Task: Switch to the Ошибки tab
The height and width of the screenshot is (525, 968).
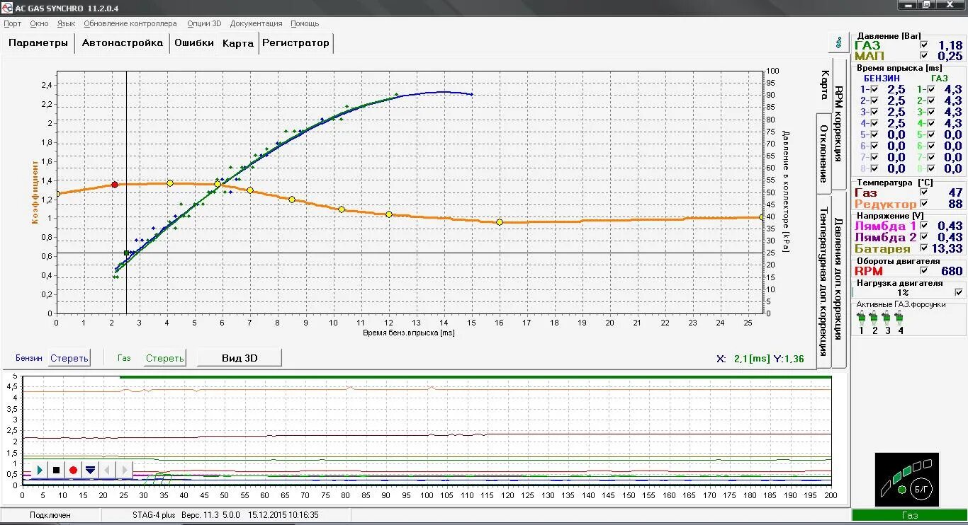Action: pos(194,42)
